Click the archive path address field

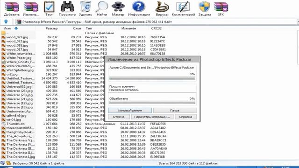(157, 22)
